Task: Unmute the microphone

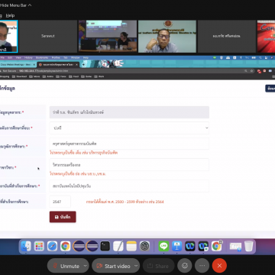Action: click(66, 266)
